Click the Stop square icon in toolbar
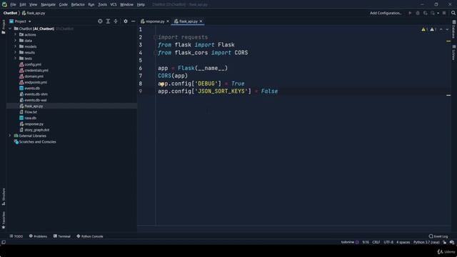 [x=444, y=13]
